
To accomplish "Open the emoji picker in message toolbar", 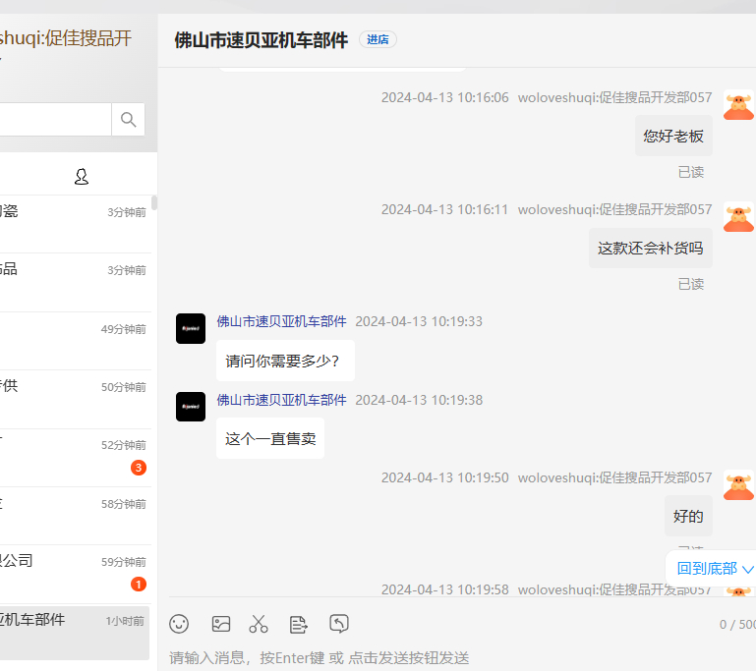I will click(x=179, y=624).
